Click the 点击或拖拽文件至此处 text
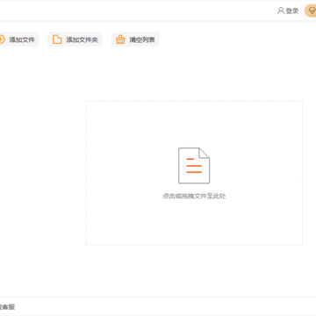Image resolution: width=316 pixels, height=316 pixels. (x=194, y=196)
